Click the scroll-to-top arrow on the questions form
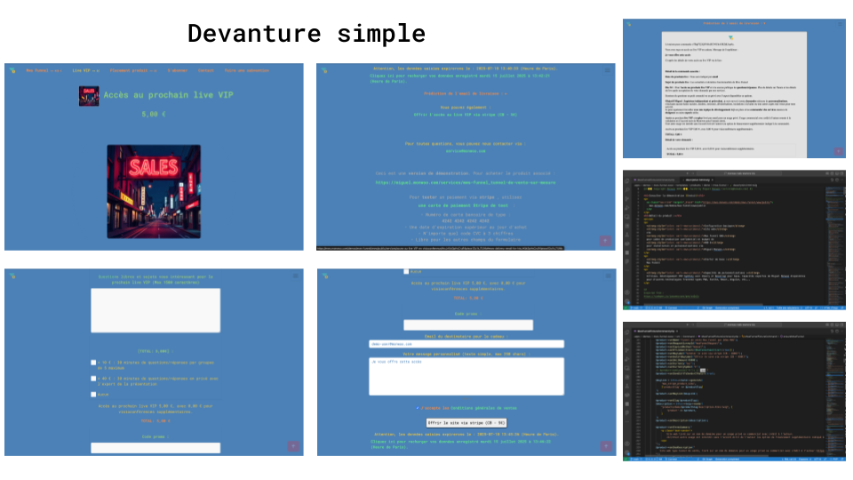This screenshot has width=853, height=480. (293, 446)
